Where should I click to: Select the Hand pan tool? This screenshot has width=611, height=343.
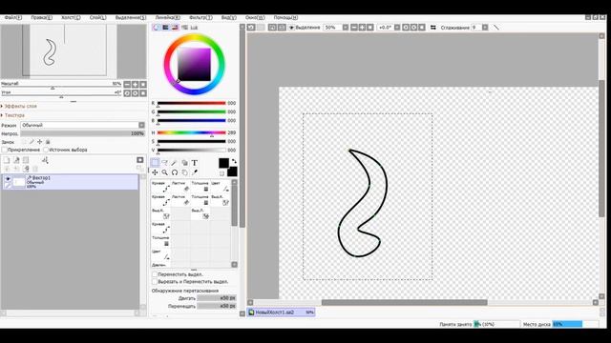(184, 172)
